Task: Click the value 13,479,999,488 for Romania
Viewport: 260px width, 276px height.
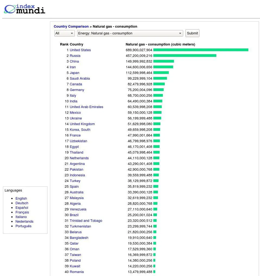Action: click(140, 272)
